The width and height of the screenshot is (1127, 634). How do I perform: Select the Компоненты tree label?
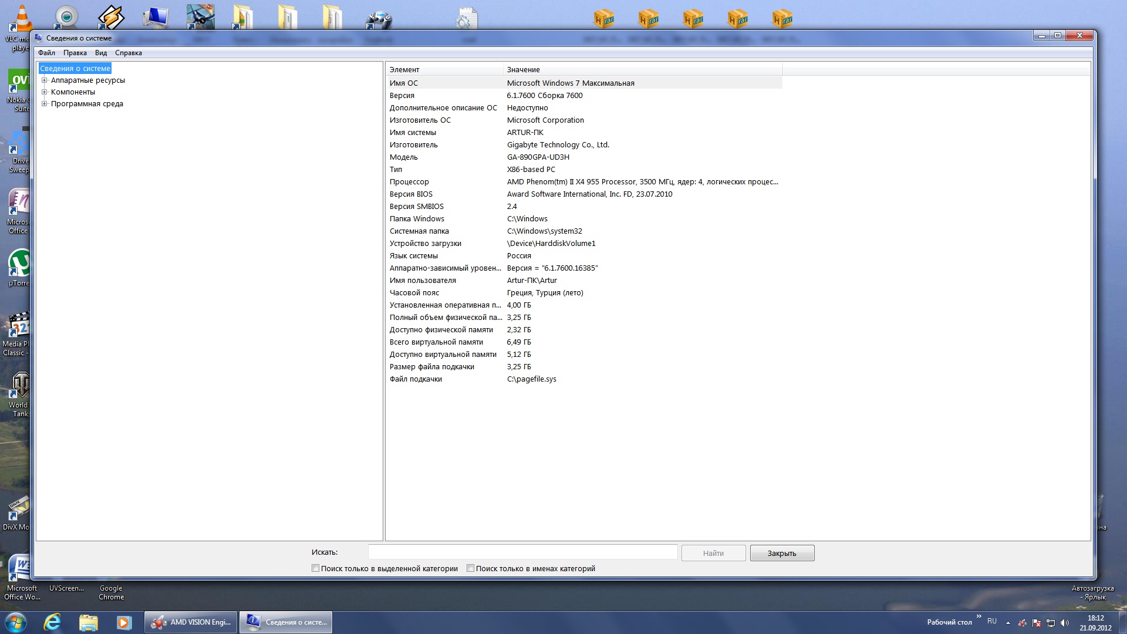point(73,92)
